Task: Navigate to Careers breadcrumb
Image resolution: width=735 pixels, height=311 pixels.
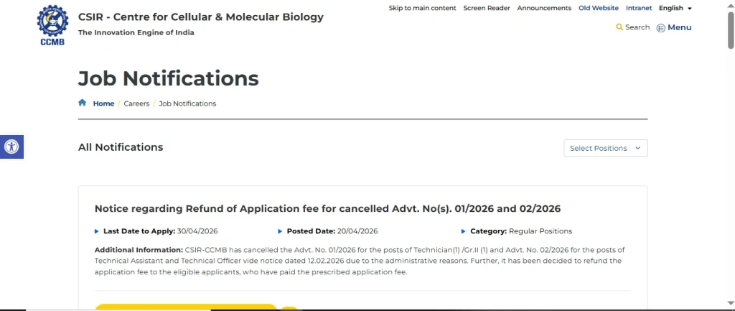Action: click(136, 103)
